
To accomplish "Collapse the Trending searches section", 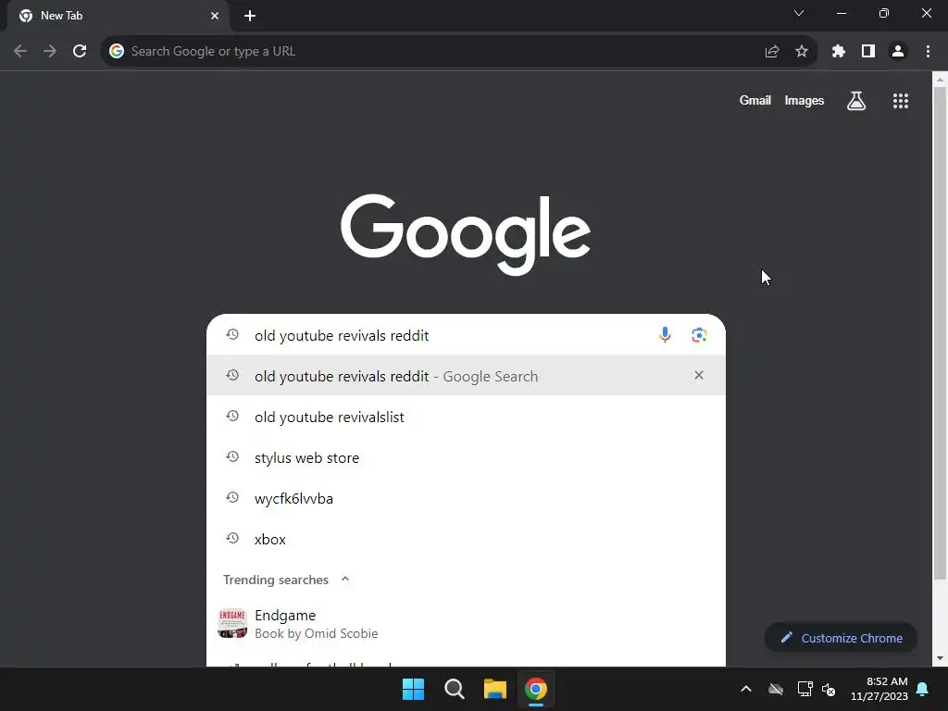I will (345, 580).
